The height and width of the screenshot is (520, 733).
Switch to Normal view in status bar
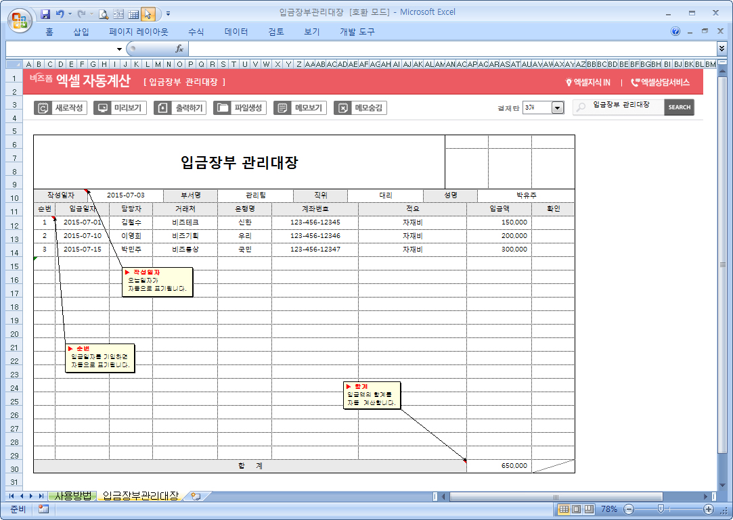click(x=563, y=509)
